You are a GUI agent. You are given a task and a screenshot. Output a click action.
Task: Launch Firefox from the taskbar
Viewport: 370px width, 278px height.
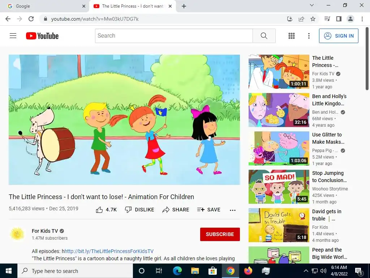pyautogui.click(x=248, y=271)
